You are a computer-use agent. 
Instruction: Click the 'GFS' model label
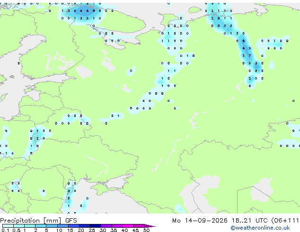(71, 221)
